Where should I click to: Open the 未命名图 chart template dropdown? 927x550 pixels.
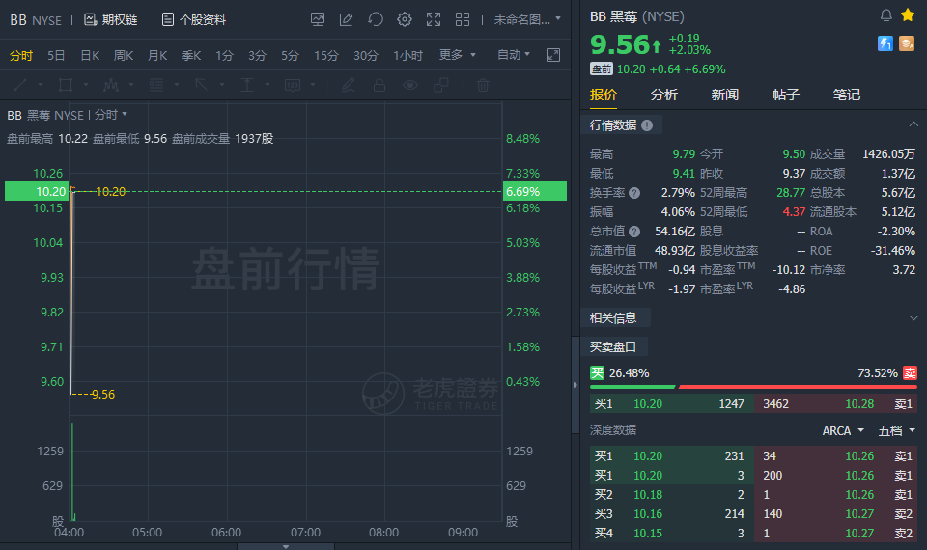click(527, 19)
